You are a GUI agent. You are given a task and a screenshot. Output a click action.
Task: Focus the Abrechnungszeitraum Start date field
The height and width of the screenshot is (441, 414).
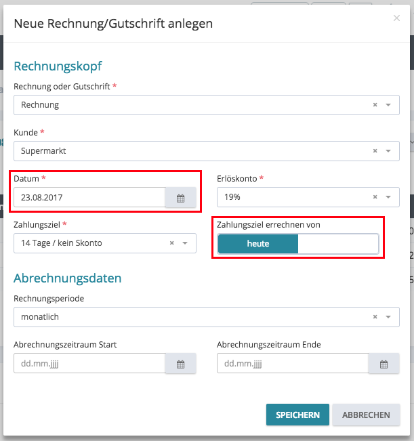pyautogui.click(x=89, y=364)
